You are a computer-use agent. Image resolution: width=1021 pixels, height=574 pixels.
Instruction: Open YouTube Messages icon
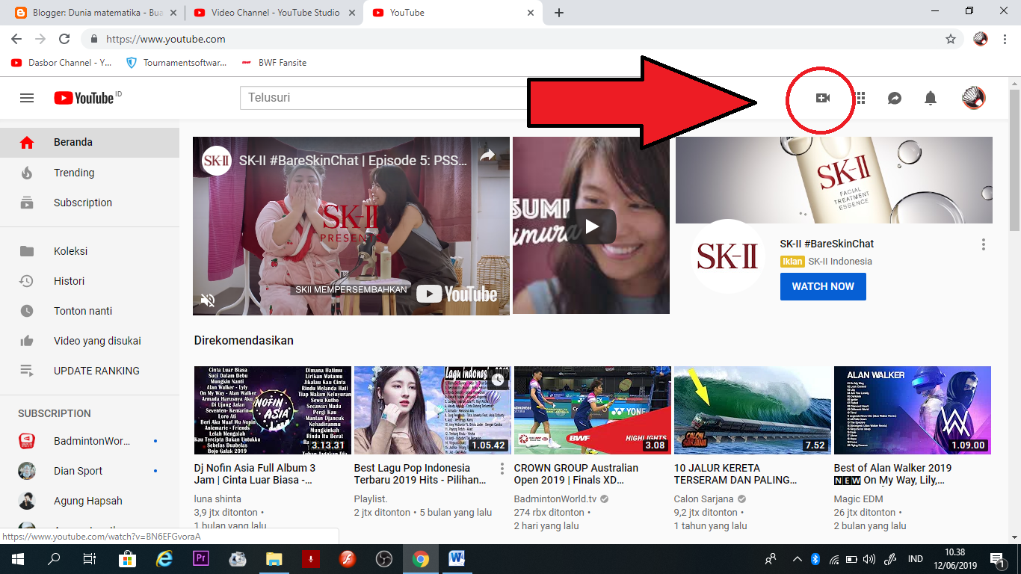pyautogui.click(x=894, y=98)
